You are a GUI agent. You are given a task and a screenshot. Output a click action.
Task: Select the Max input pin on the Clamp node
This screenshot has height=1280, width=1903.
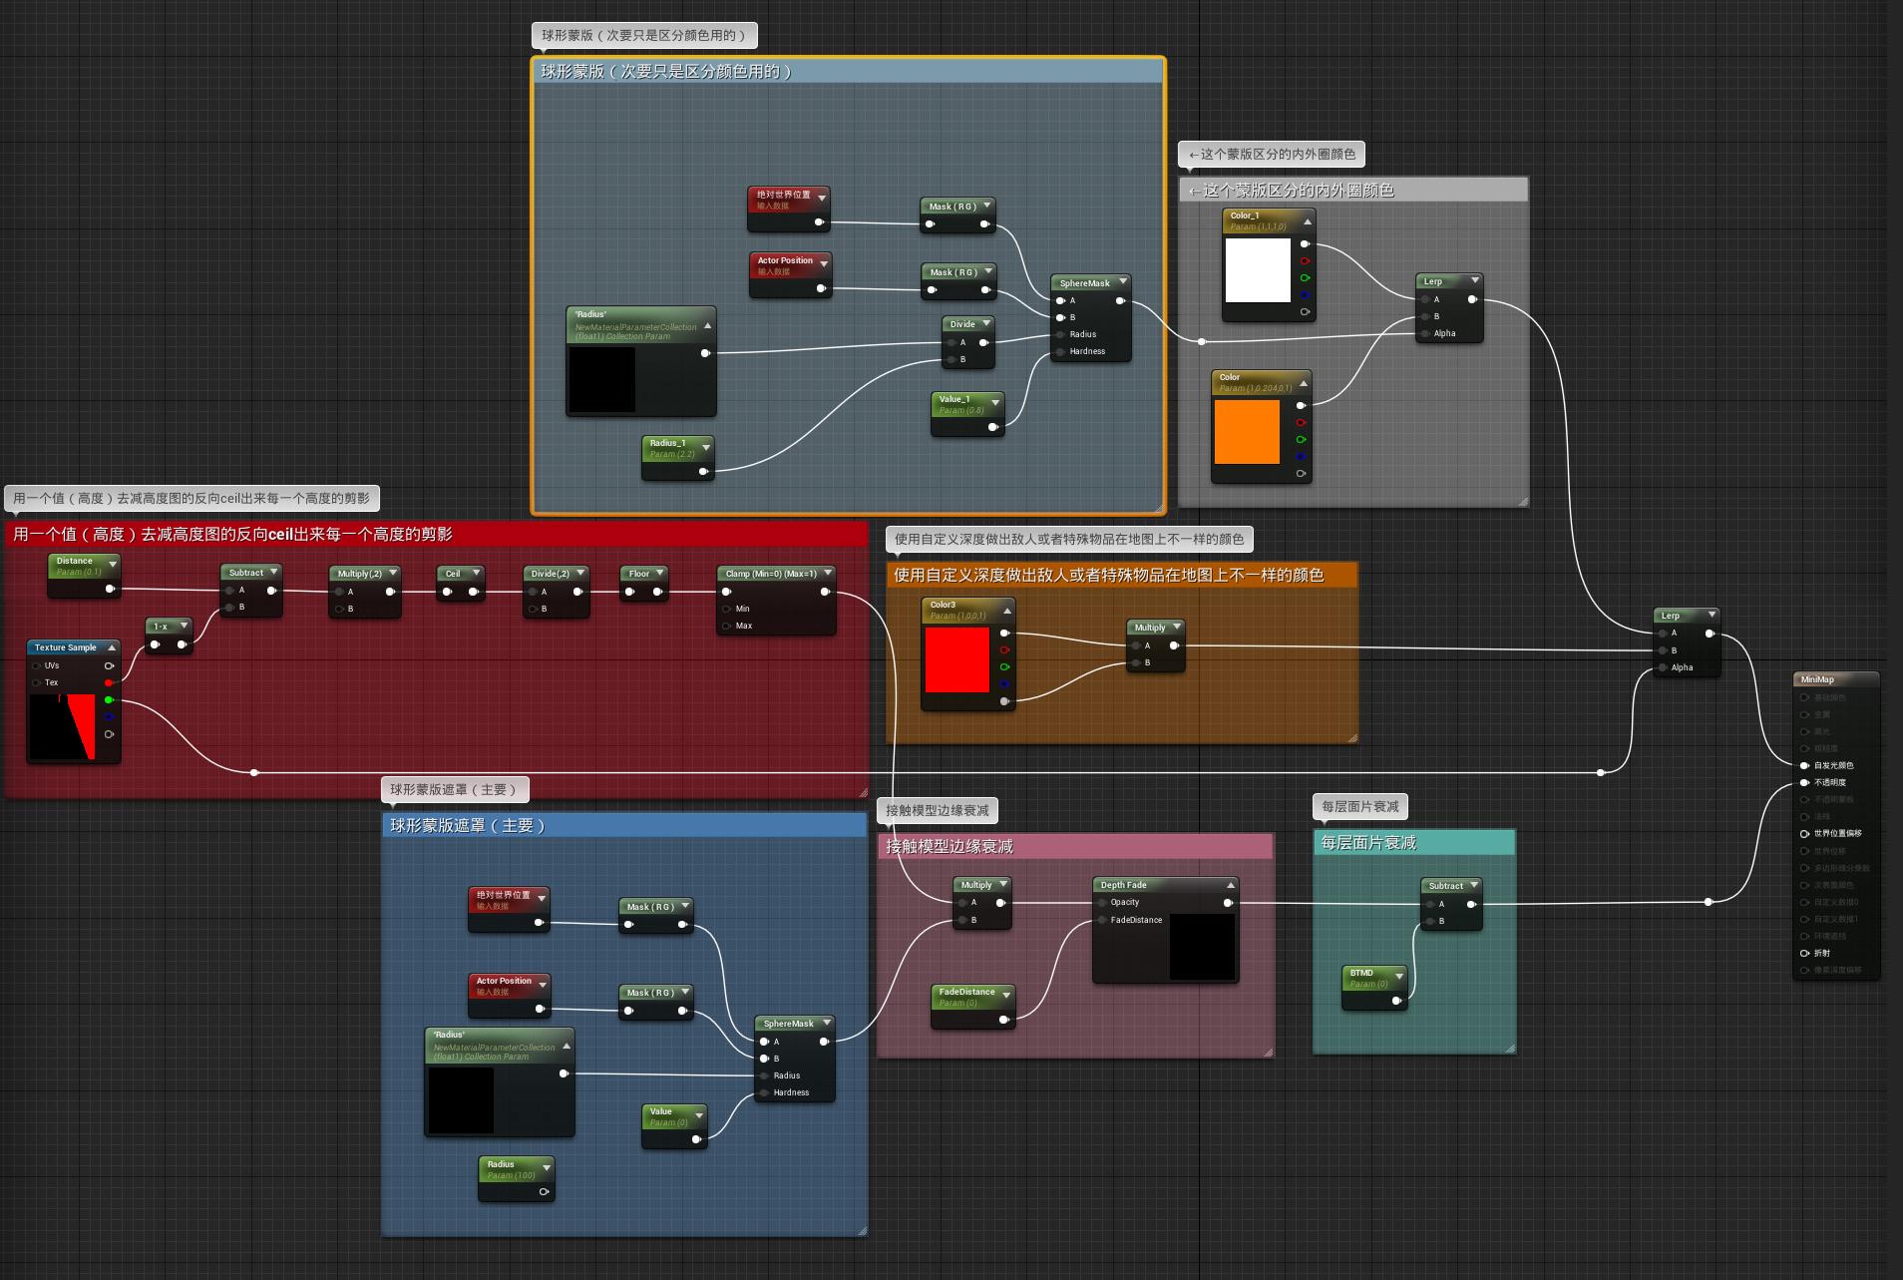coord(725,626)
